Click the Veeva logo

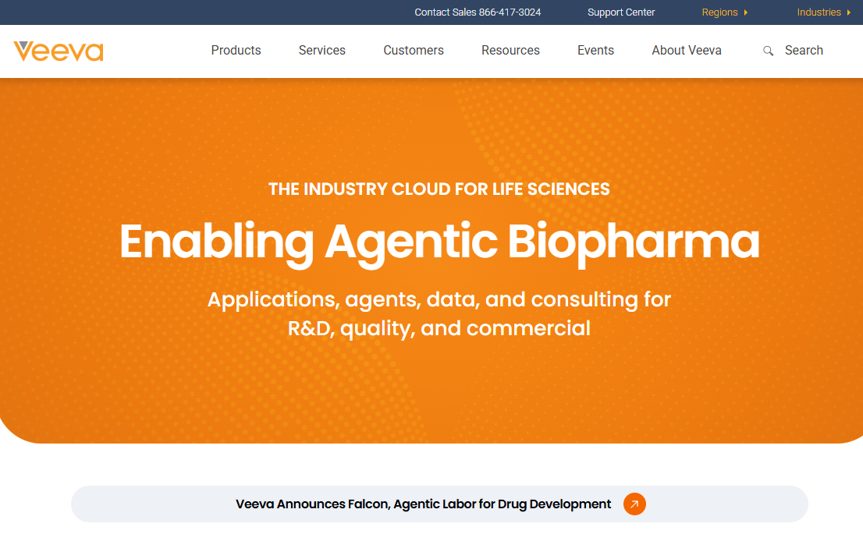pos(59,51)
